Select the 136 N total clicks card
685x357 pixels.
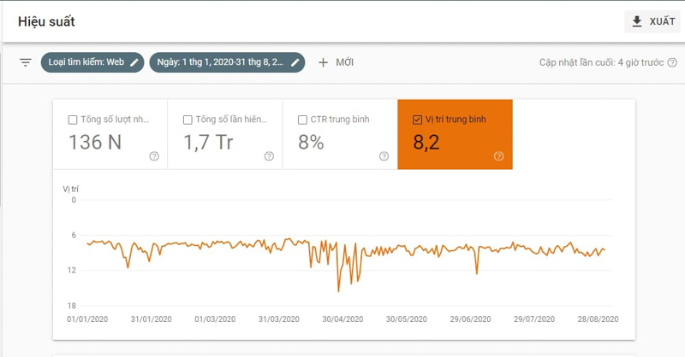point(110,134)
